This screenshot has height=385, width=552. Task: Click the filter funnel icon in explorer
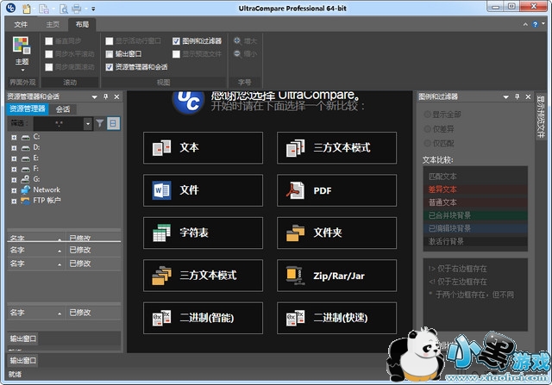[x=100, y=124]
